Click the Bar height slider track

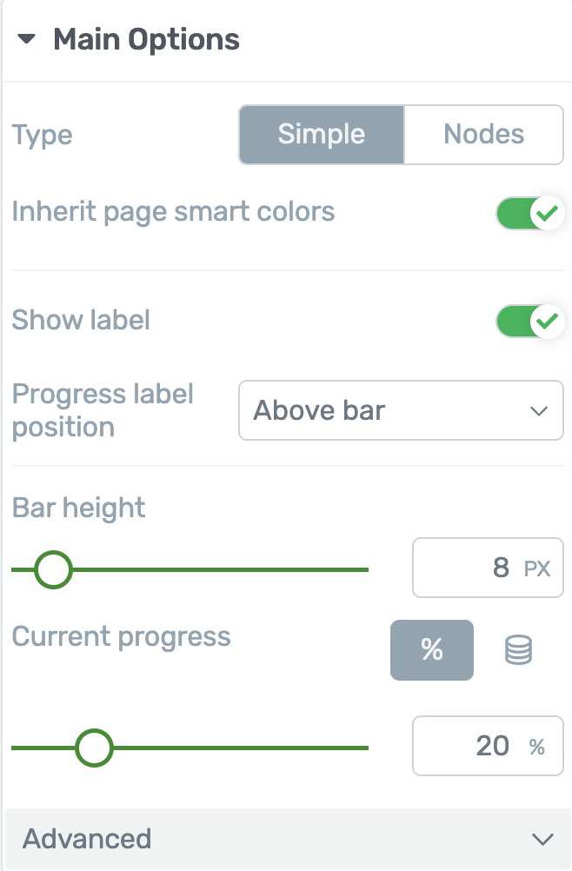tap(190, 570)
